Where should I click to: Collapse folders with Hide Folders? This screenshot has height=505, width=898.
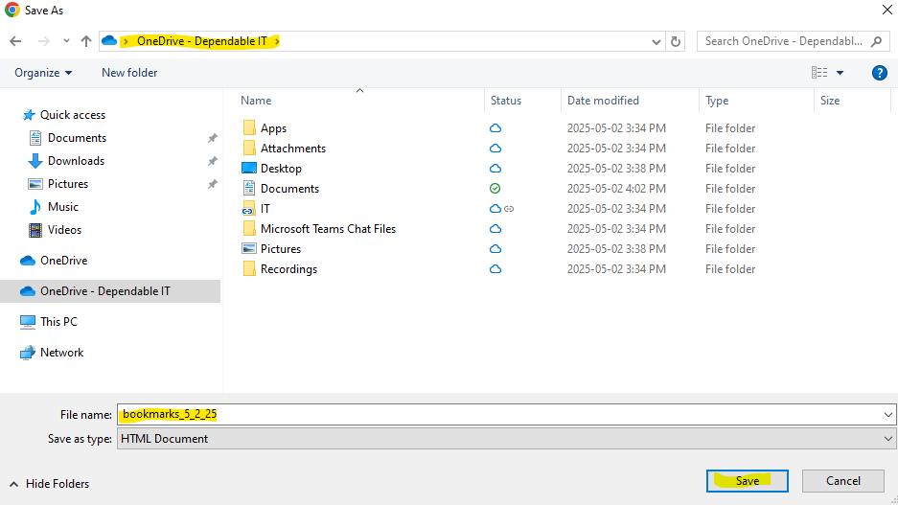pos(50,484)
